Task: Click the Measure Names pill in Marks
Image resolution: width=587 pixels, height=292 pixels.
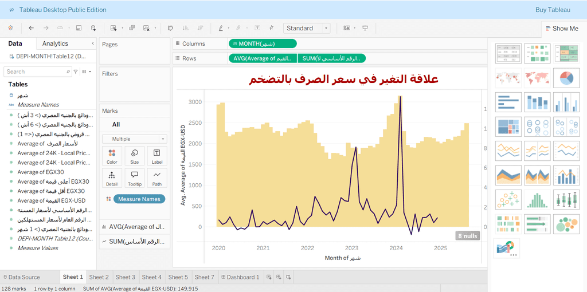Action: 139,199
